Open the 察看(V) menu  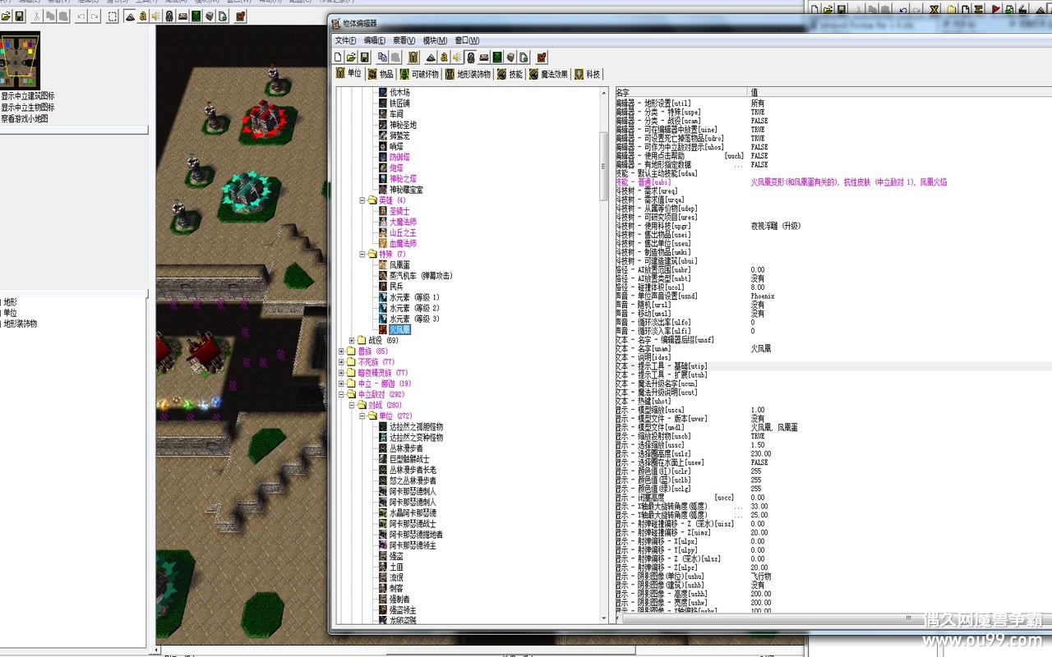click(x=404, y=40)
